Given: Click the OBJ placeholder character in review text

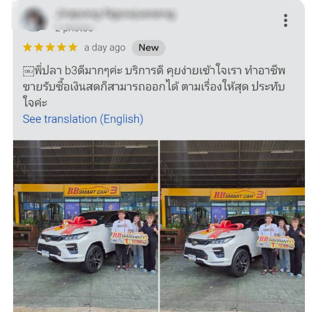Looking at the screenshot, I should point(29,71).
